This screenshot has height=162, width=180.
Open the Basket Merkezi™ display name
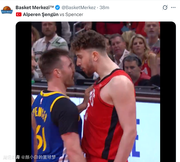click(35, 7)
